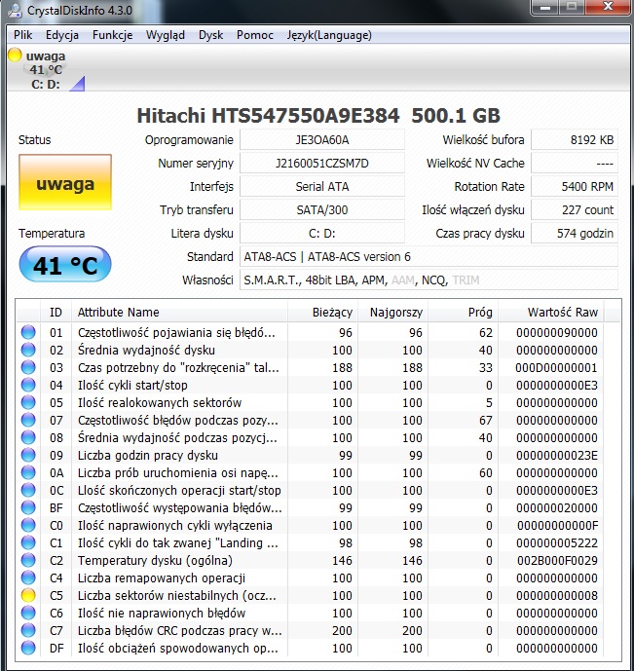Select row Liczba remapowanych operacji
This screenshot has height=671, width=634.
tap(310, 578)
